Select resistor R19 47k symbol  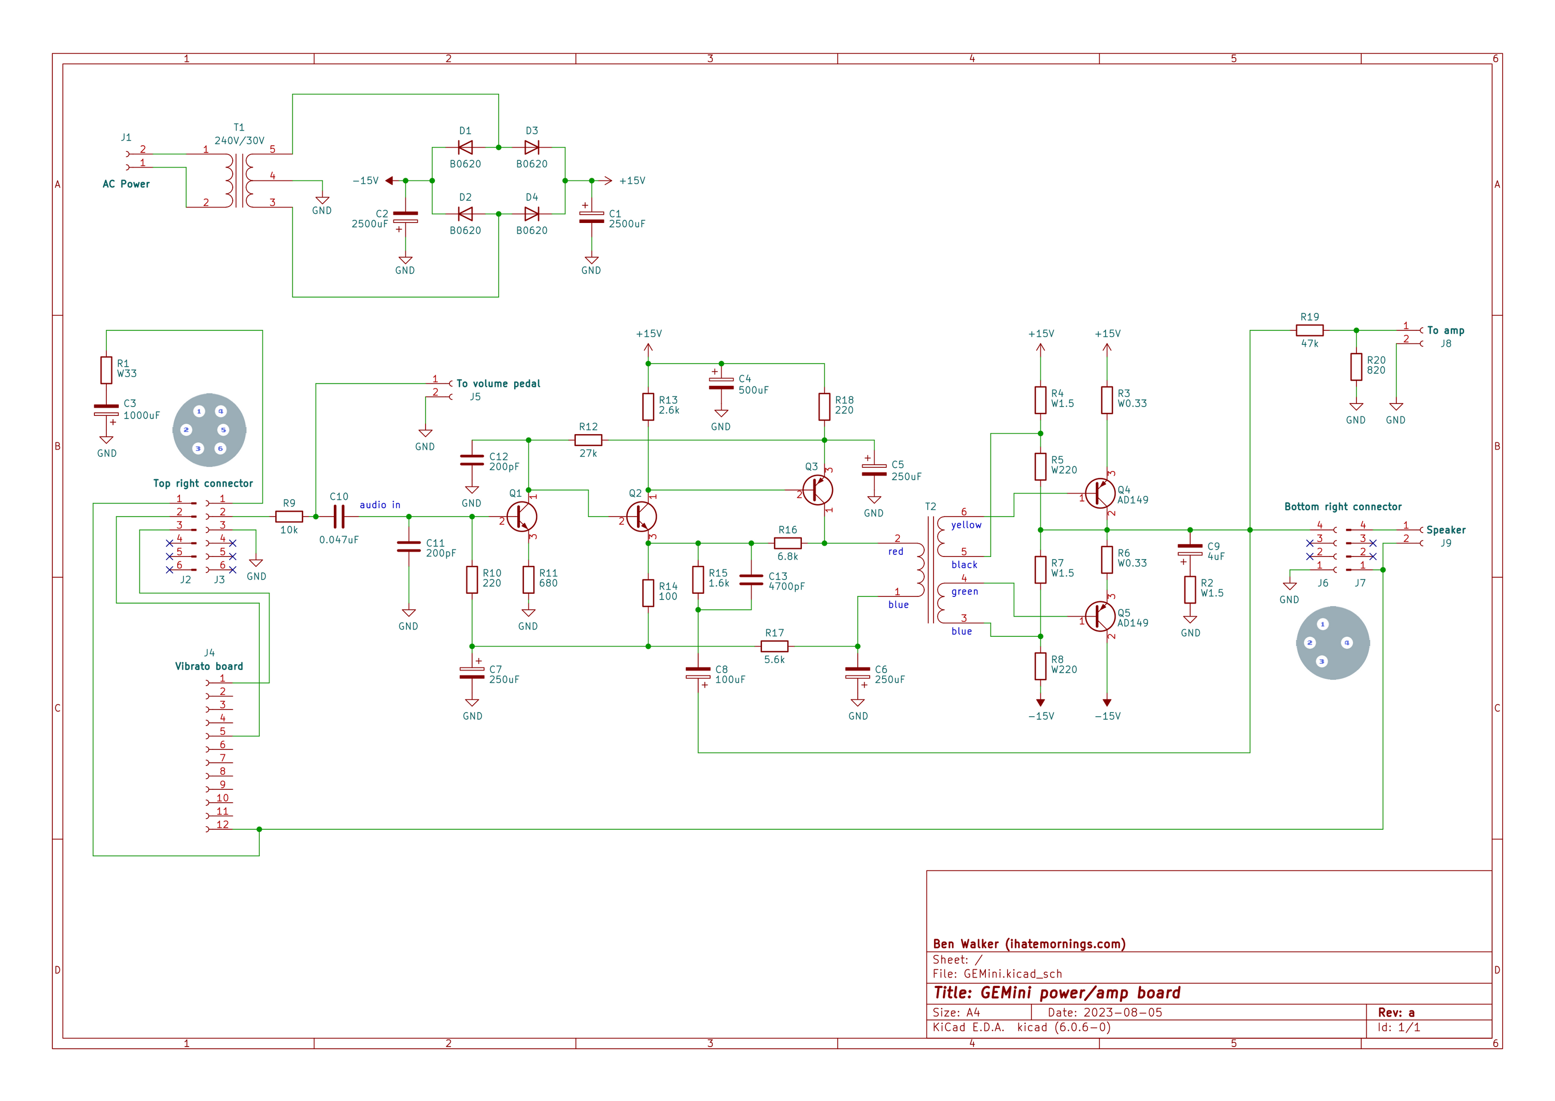1310,330
